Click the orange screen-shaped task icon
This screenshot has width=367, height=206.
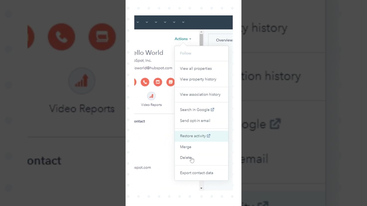tap(158, 82)
